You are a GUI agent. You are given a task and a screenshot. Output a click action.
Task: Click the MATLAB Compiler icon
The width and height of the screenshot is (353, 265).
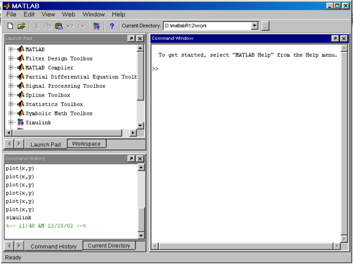pyautogui.click(x=21, y=67)
